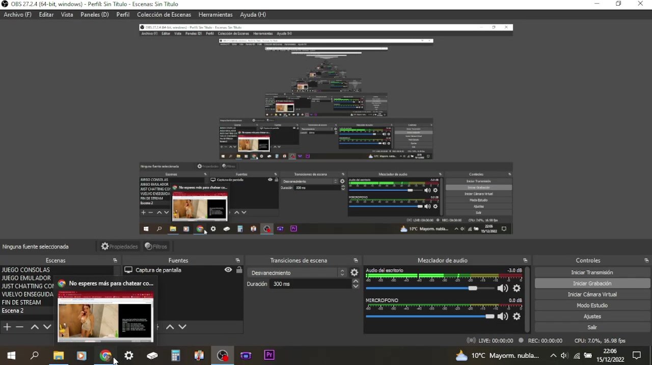Show hidden system tray icons chevron
The height and width of the screenshot is (365, 652).
coord(553,356)
